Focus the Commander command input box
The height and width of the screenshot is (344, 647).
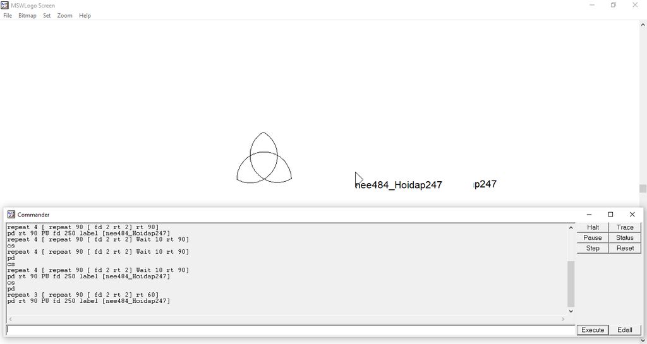tap(291, 330)
